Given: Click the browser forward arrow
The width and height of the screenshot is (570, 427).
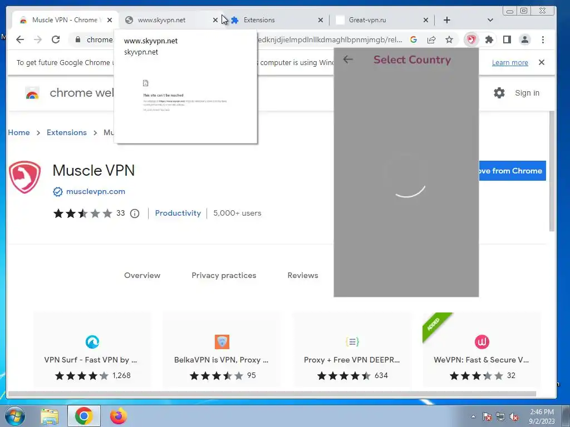Looking at the screenshot, I should (x=38, y=39).
